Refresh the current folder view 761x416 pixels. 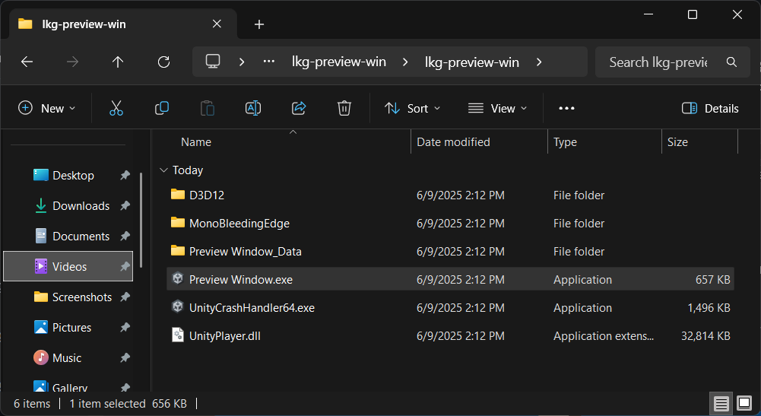pyautogui.click(x=163, y=62)
